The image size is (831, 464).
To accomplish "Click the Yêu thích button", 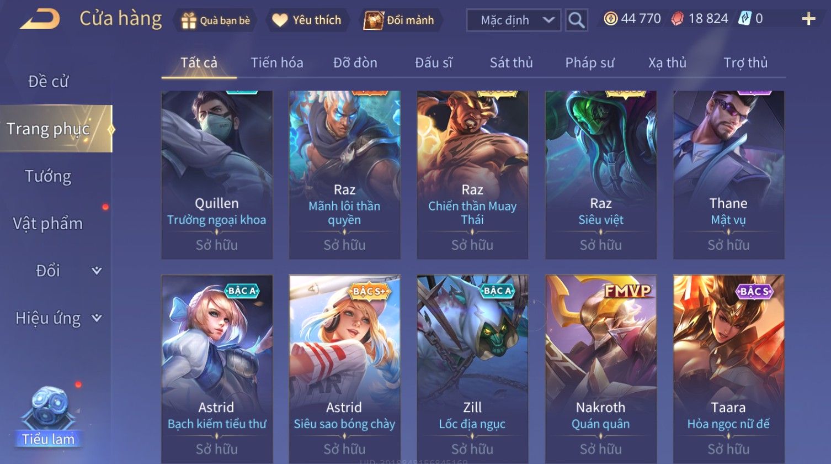I will coord(307,20).
